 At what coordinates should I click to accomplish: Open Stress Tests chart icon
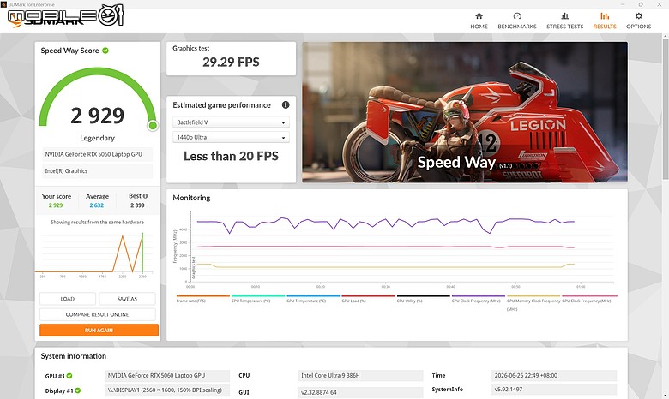tap(565, 16)
